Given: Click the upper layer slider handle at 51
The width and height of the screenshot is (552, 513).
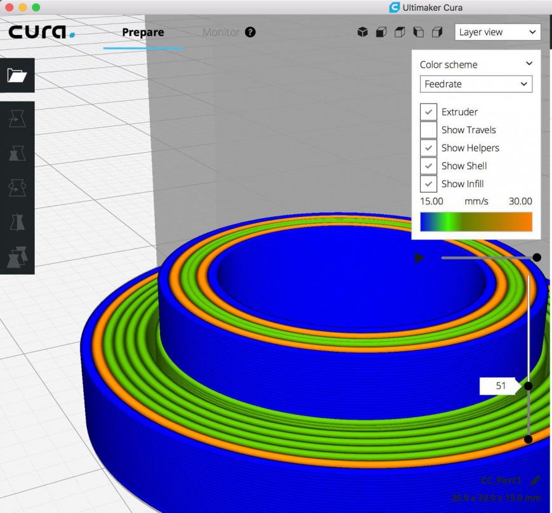Looking at the screenshot, I should (528, 386).
